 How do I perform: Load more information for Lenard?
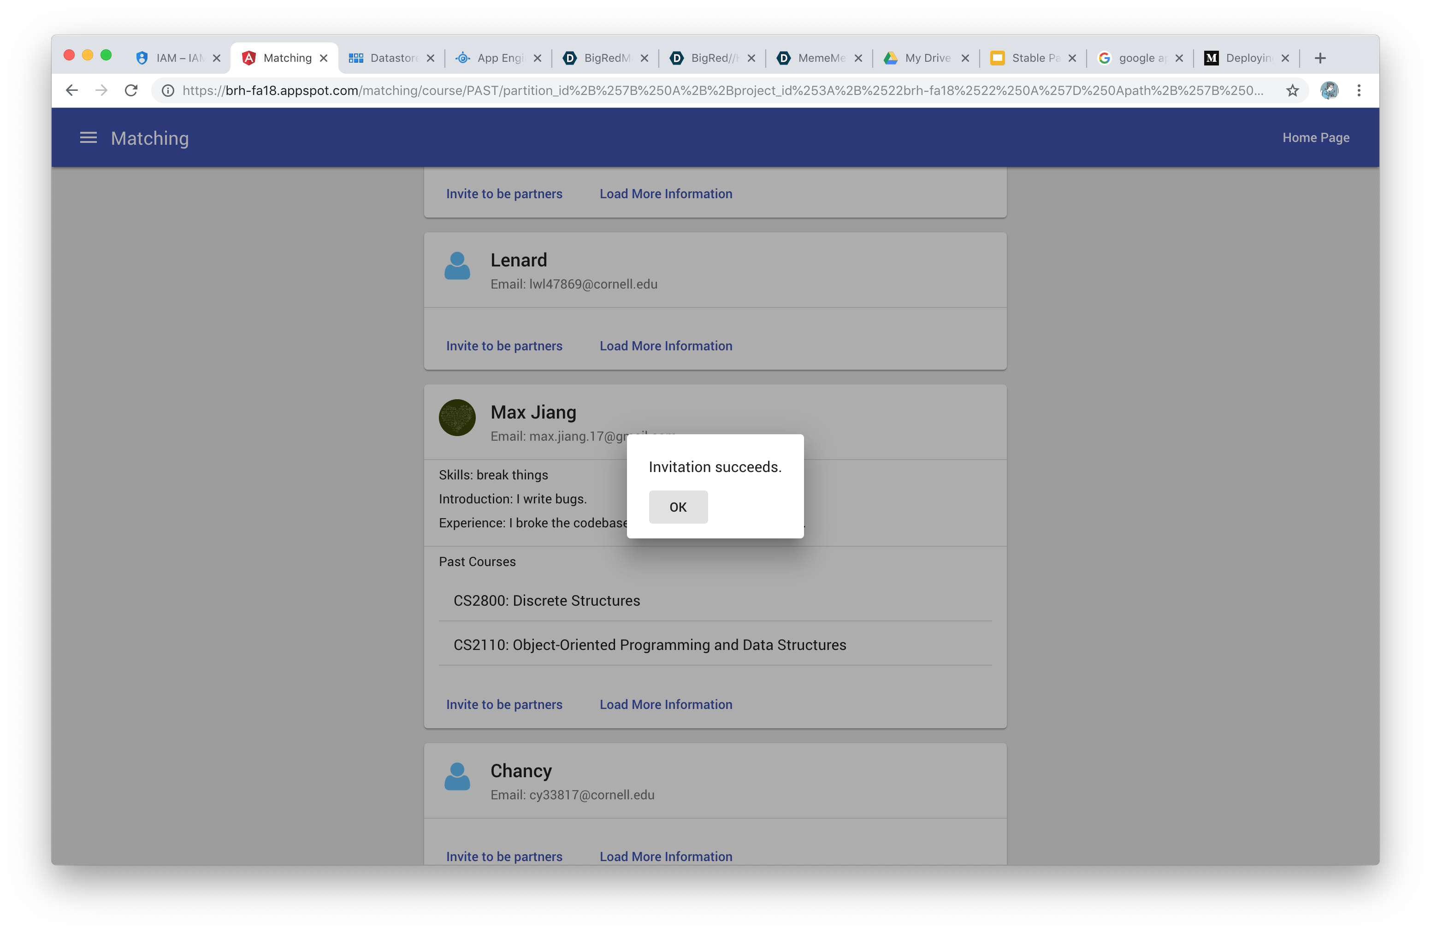point(666,346)
